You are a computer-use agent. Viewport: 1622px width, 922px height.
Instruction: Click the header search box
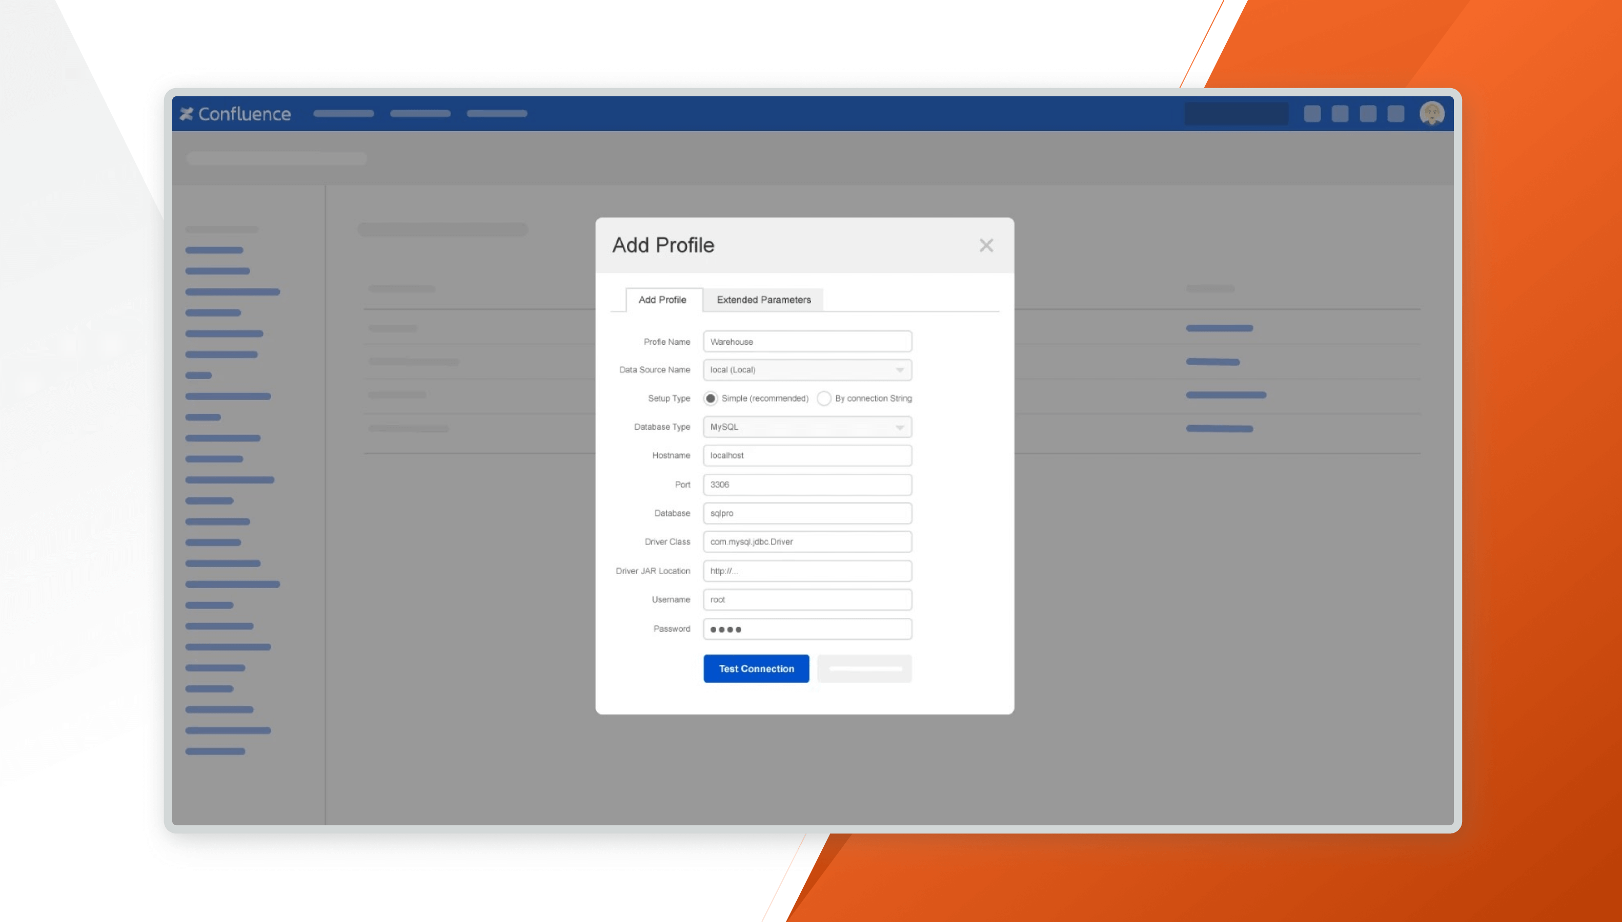[x=1235, y=113]
